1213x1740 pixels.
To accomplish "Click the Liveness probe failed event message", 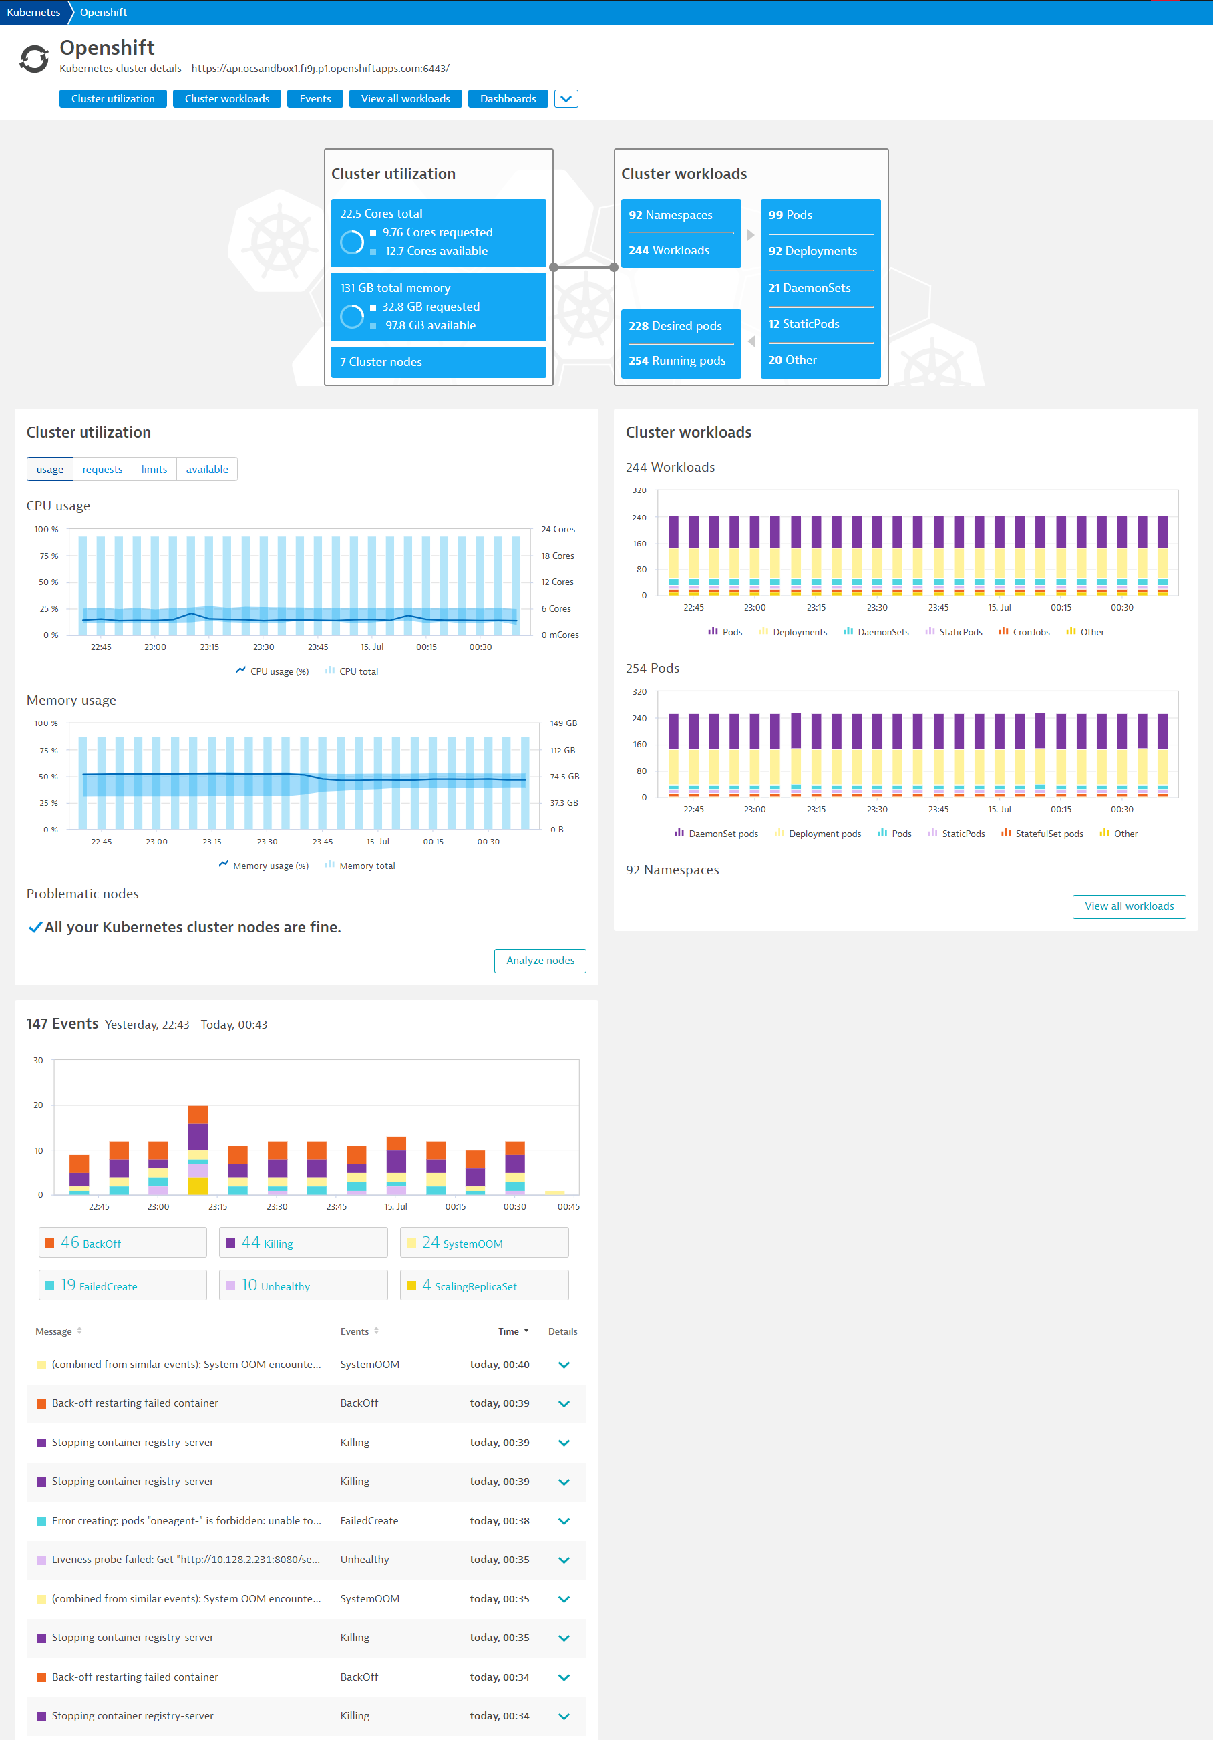I will click(x=186, y=1559).
